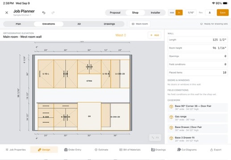This screenshot has width=231, height=160.
Task: Switch to Shop mode
Action: click(x=135, y=12)
